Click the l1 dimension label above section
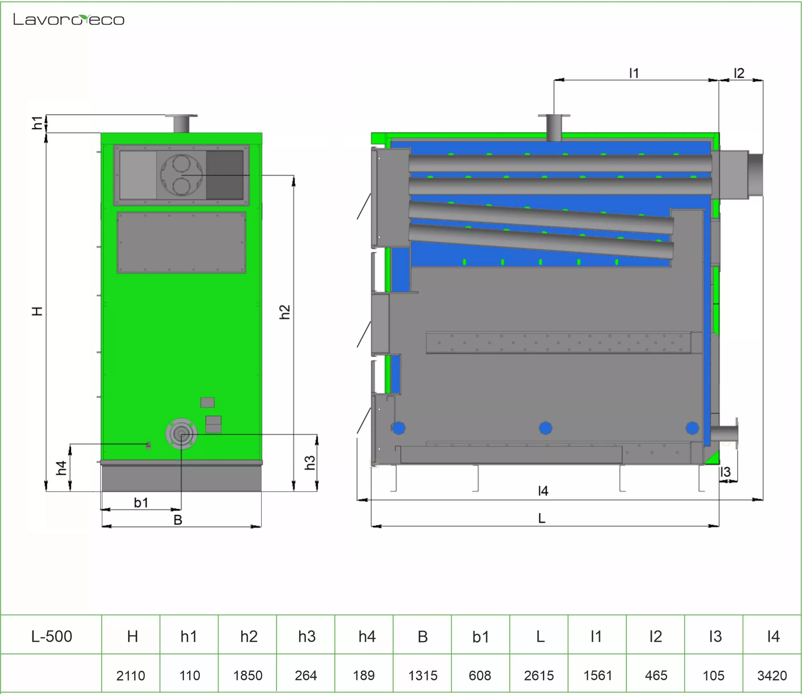This screenshot has height=694, width=802. point(633,73)
